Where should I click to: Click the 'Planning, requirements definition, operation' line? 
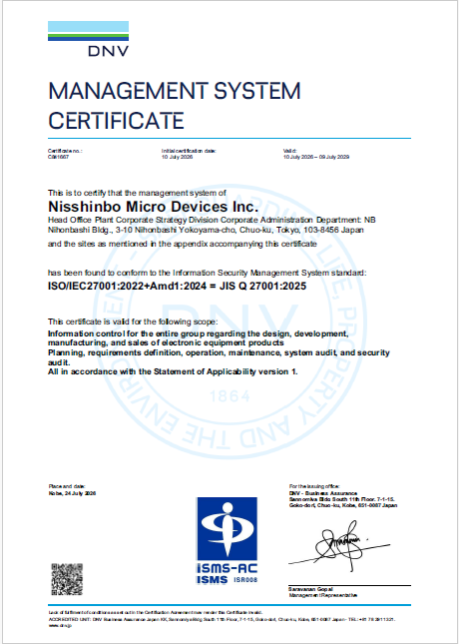(x=219, y=352)
